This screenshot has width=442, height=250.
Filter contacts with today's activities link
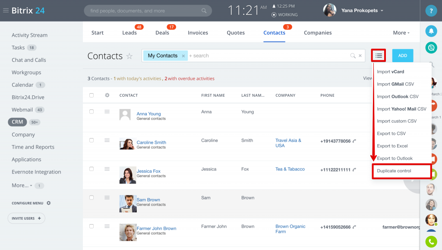coord(137,79)
